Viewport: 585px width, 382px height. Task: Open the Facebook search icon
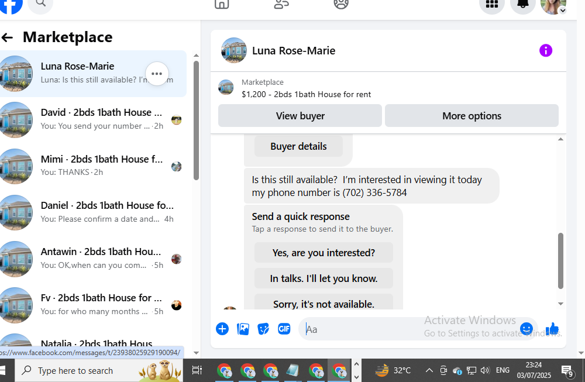point(41,4)
